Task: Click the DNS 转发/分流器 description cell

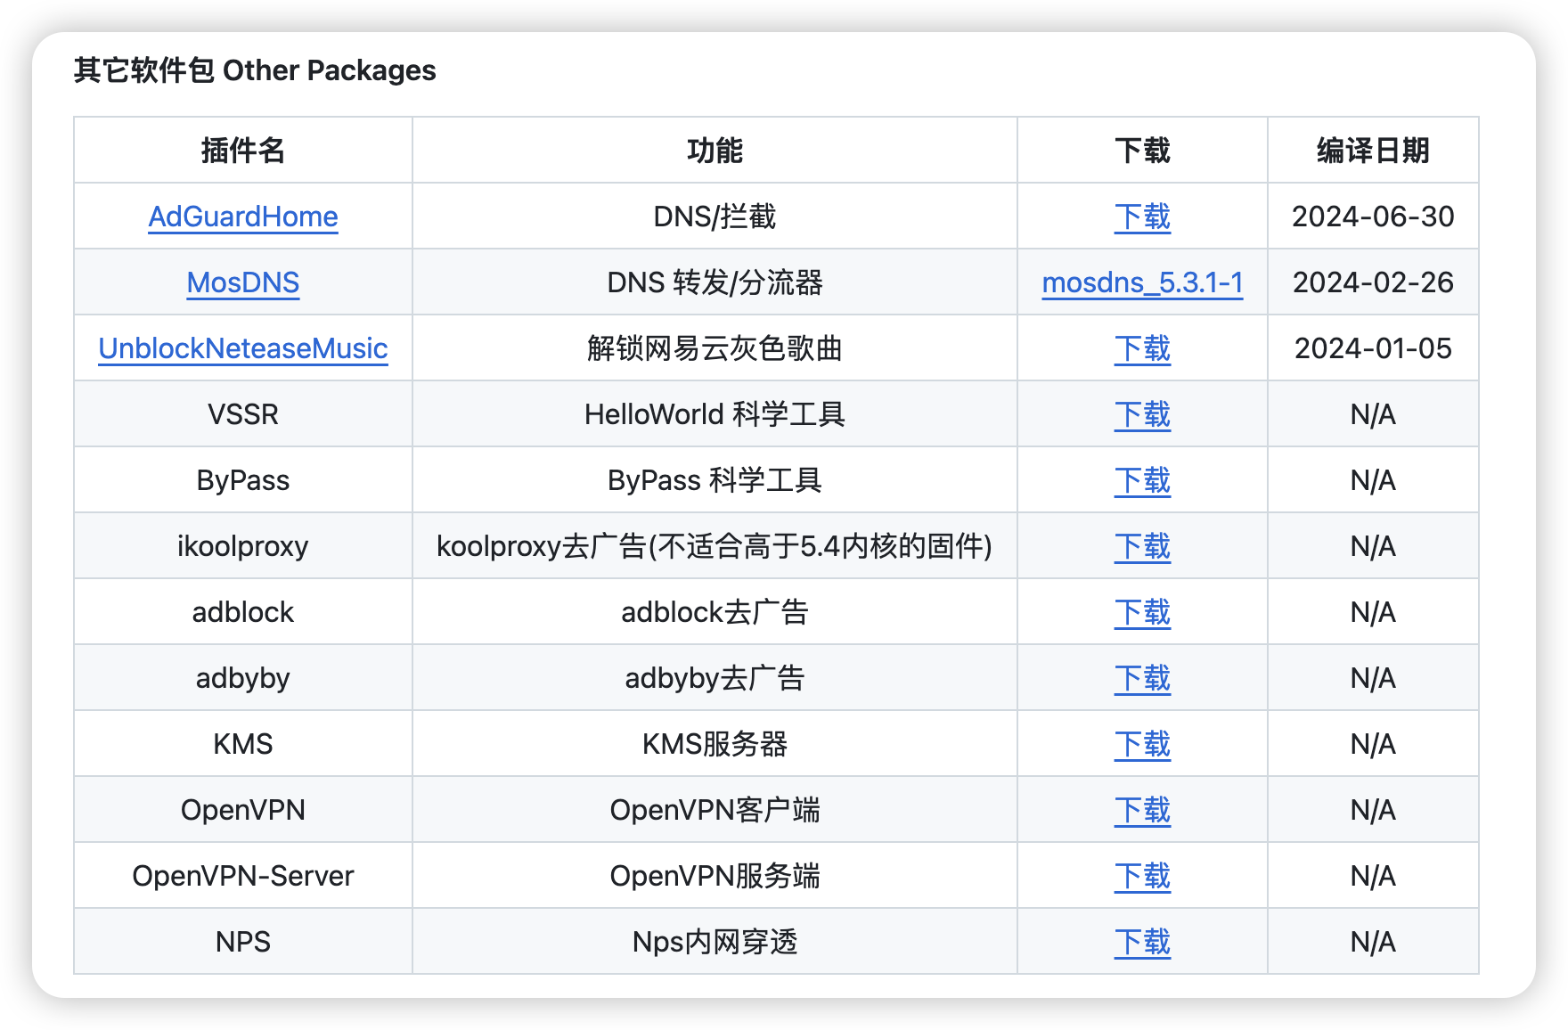Action: [x=715, y=282]
